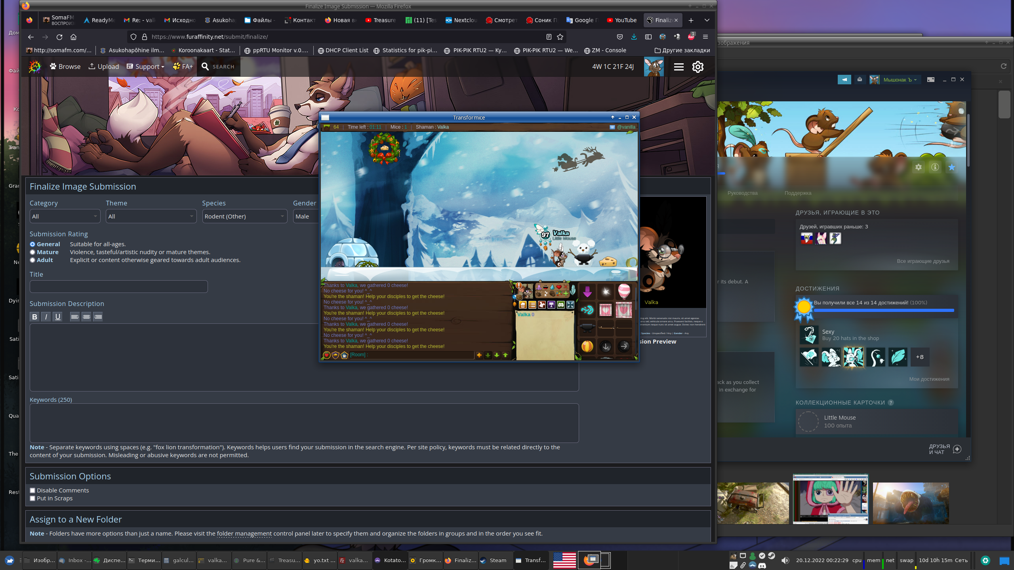Open the house shop icon in Transformice
Image resolution: width=1014 pixels, height=570 pixels.
[x=523, y=305]
